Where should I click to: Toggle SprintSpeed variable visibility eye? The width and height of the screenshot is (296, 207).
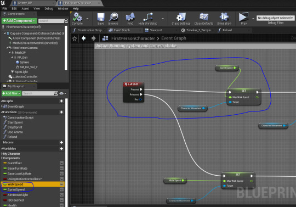pos(61,189)
